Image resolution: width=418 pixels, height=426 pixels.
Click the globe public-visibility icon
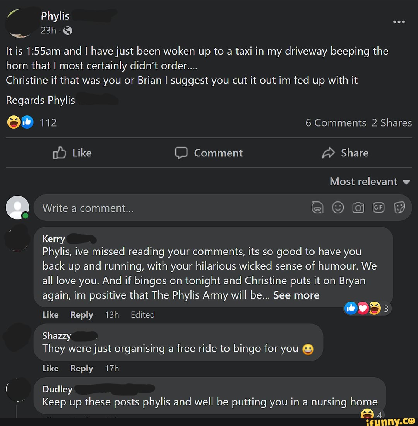(67, 31)
